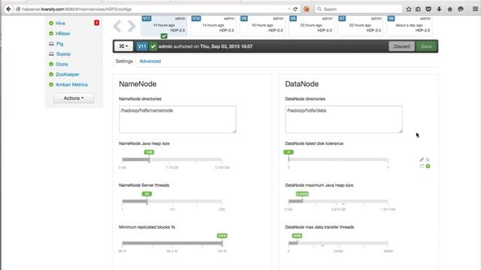Open Oozie service page

coord(62,64)
